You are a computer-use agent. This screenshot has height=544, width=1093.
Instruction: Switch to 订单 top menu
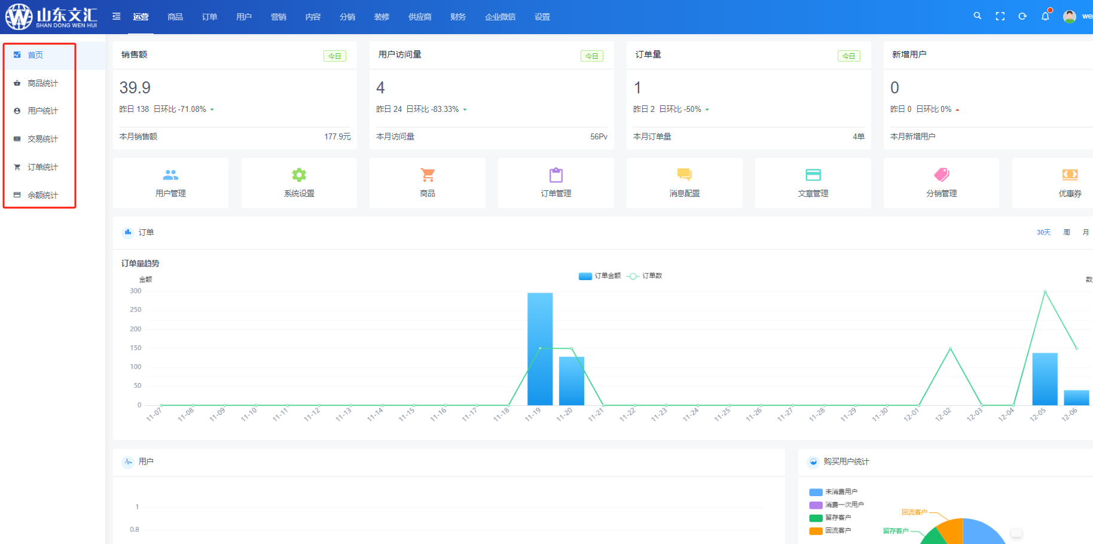209,17
